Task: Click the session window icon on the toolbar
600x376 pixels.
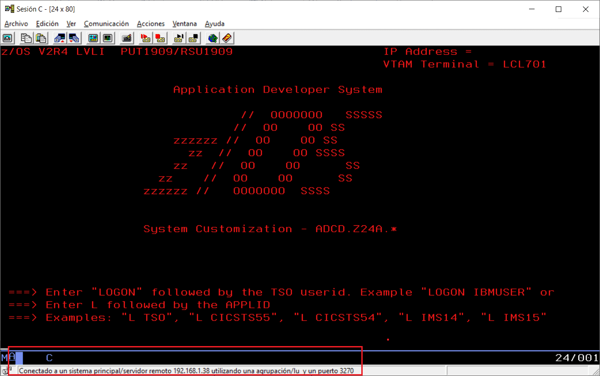Action: pos(7,38)
